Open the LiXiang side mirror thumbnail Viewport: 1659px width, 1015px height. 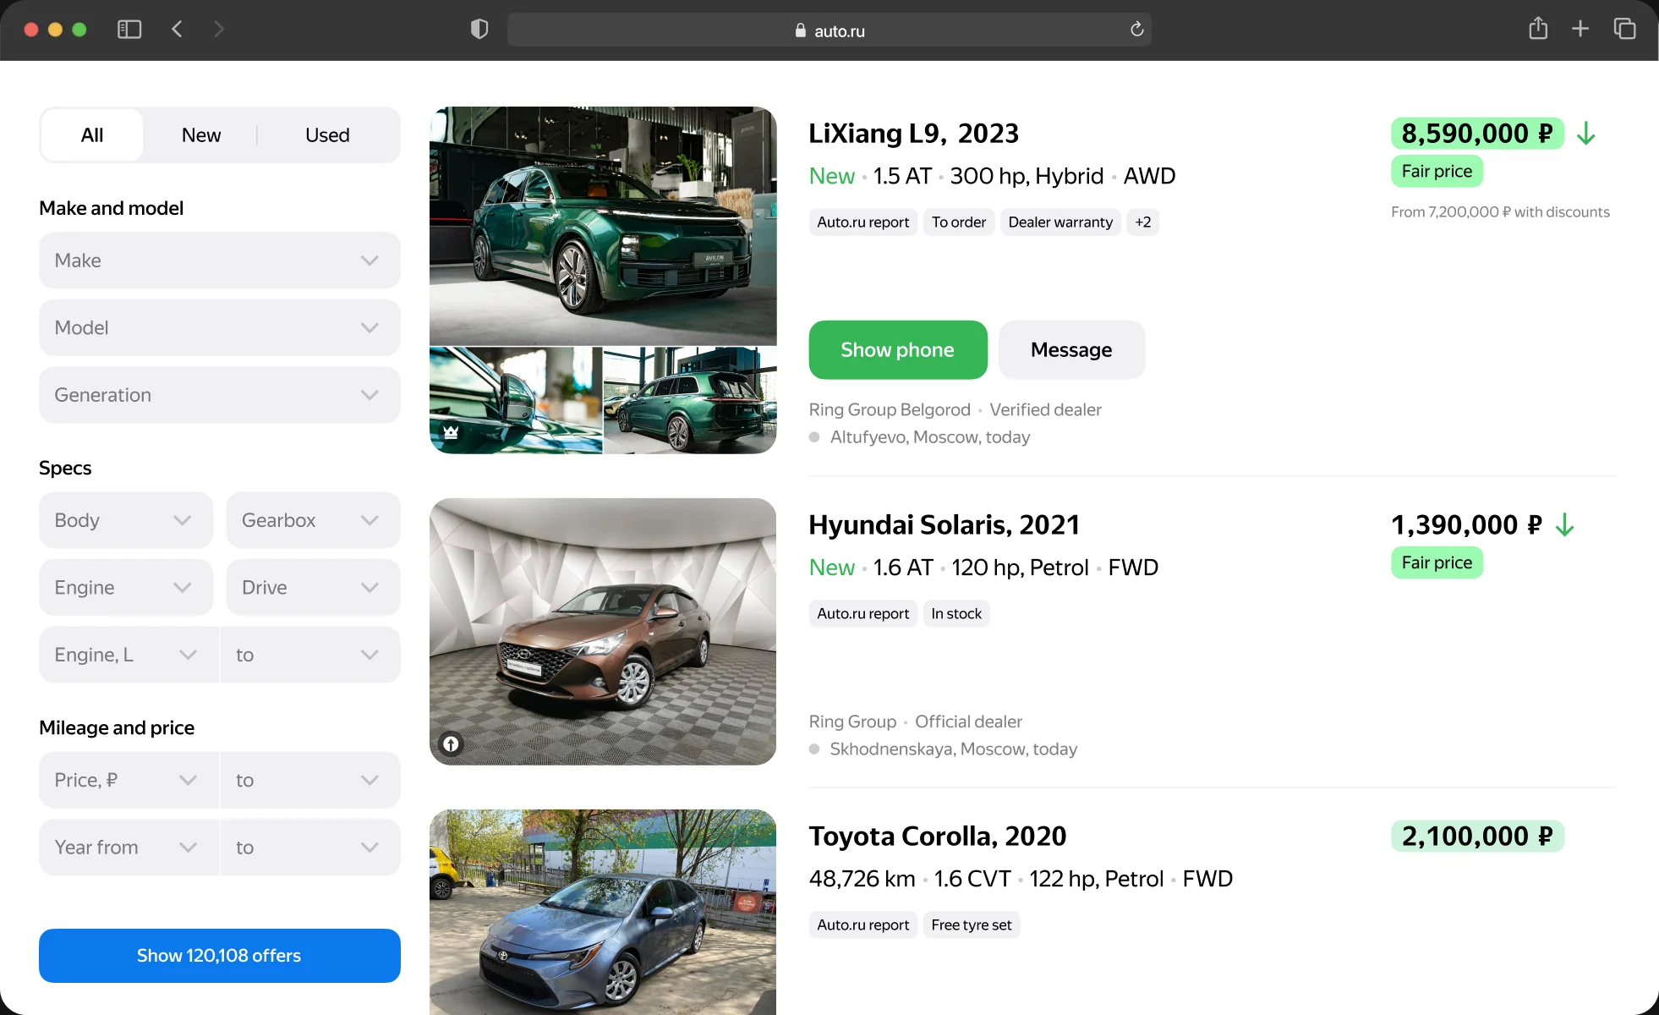(x=516, y=401)
